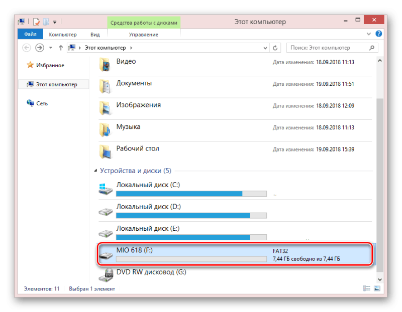Viewport: 402px width, 312px height.
Task: Click the vertical scrollbar thumb
Action: coord(380,185)
